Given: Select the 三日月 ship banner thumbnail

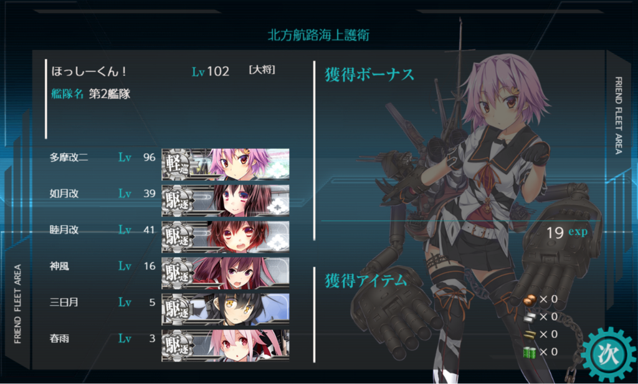Looking at the screenshot, I should coord(226,309).
